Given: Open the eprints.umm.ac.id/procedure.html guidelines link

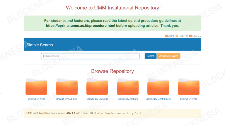Looking at the screenshot, I should [80, 26].
